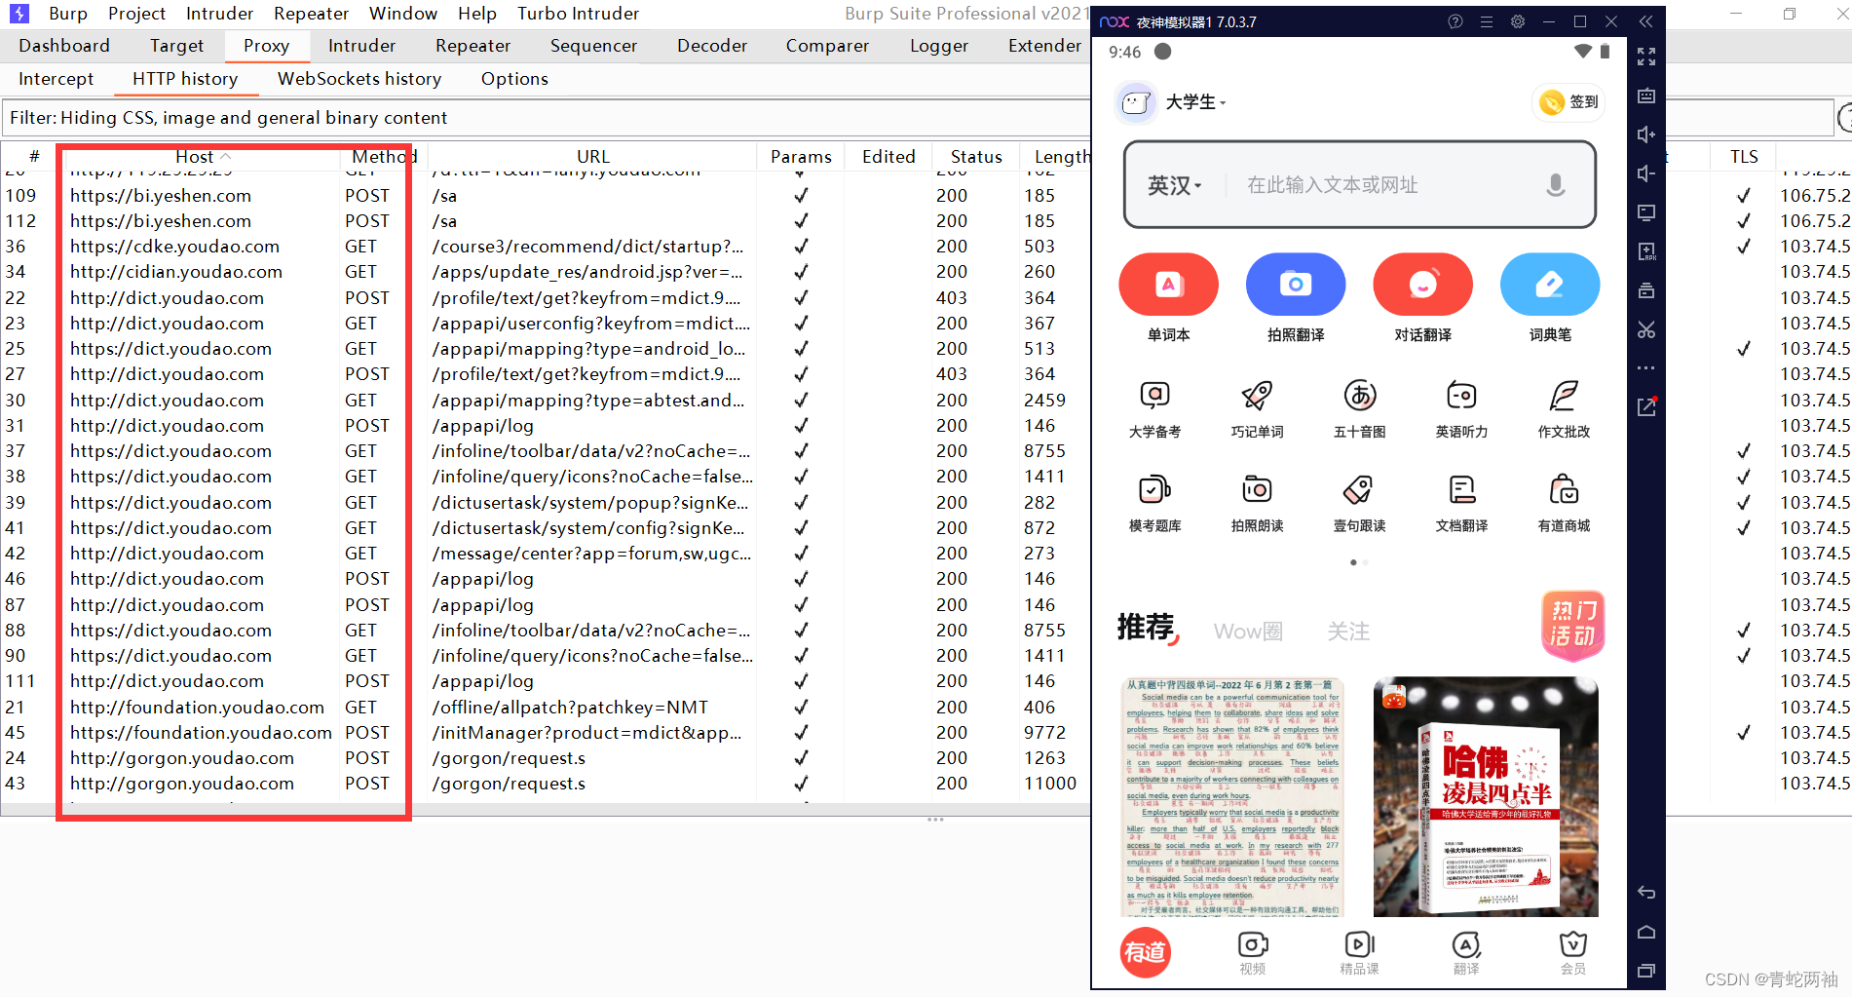Viewport: 1852px width, 997px height.
Task: Tap the 在此输入文本或网址 search field
Action: [x=1333, y=185]
